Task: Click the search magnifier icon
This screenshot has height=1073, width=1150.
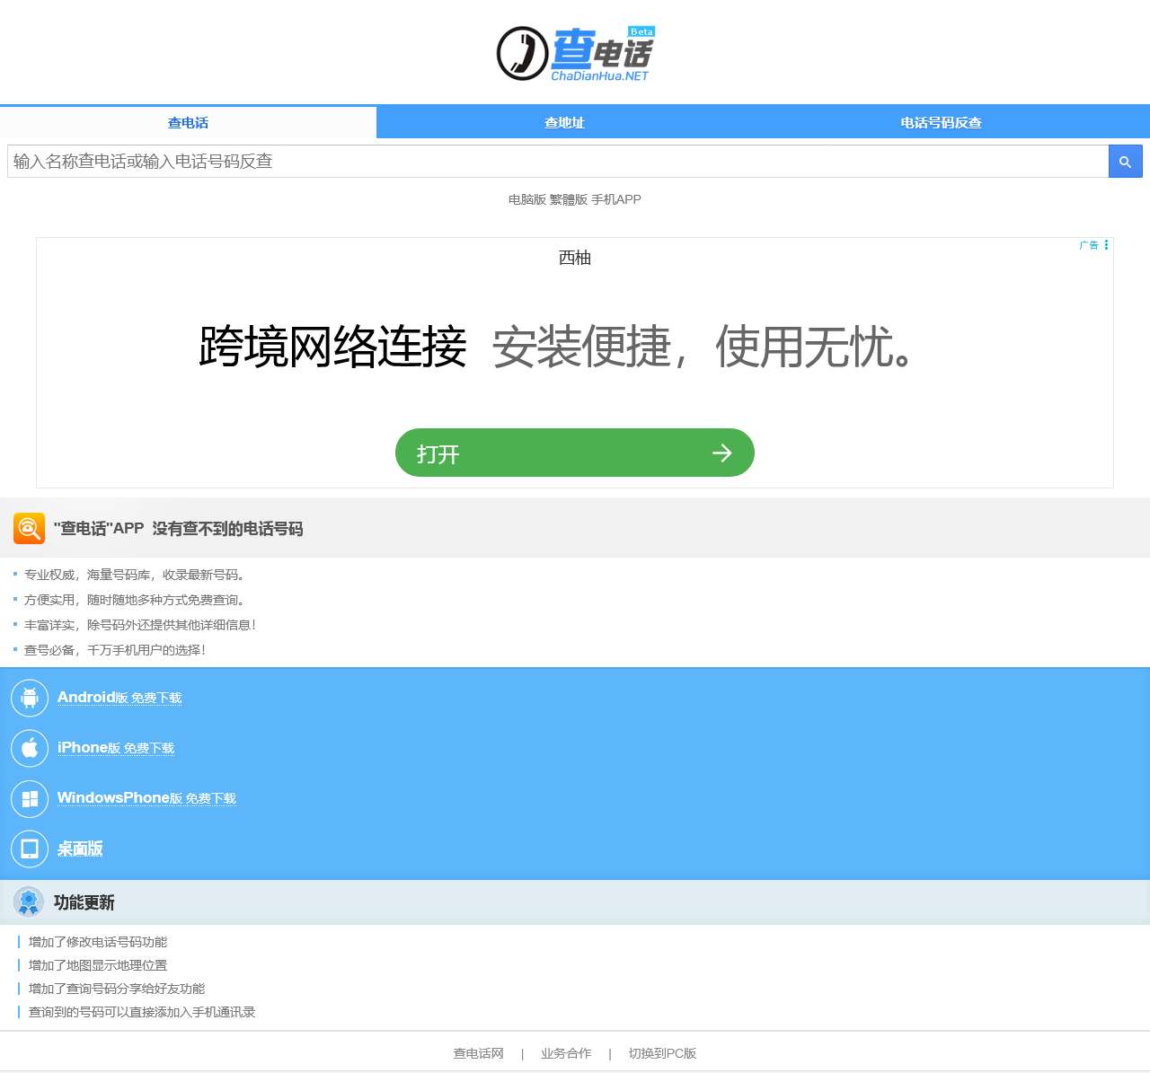Action: tap(1125, 162)
